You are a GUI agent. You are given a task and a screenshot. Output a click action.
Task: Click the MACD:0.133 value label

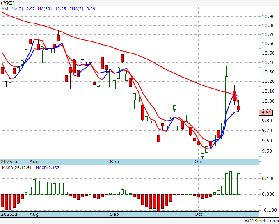click(x=48, y=168)
